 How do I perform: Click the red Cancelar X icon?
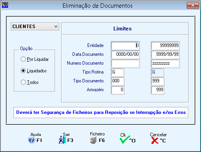click(x=155, y=140)
